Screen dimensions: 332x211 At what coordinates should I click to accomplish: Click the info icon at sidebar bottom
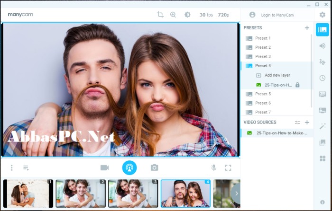point(322,202)
